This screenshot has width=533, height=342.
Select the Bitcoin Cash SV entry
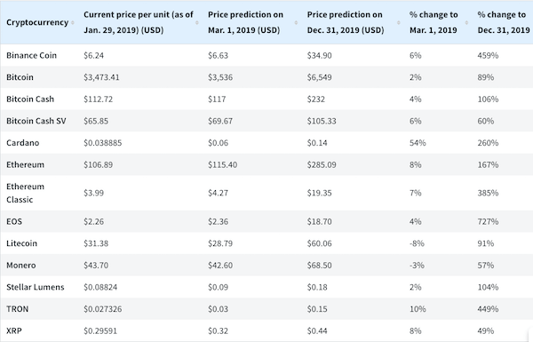[x=36, y=121]
